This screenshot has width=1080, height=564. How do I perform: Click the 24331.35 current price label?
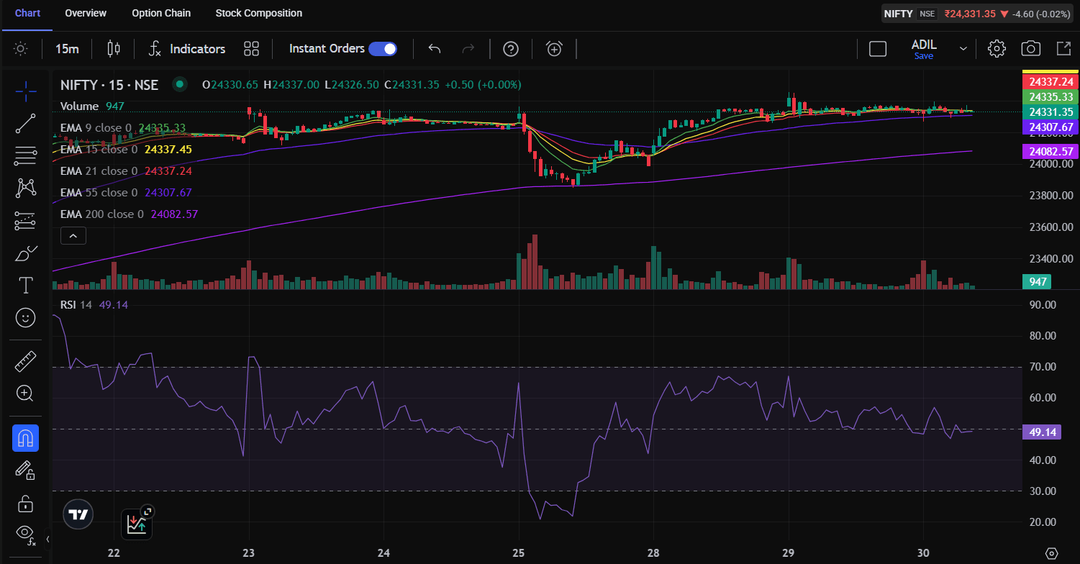pos(1050,112)
